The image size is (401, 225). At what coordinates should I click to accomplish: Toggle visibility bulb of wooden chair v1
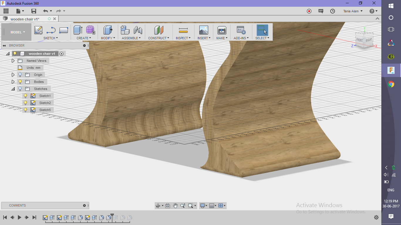click(15, 54)
